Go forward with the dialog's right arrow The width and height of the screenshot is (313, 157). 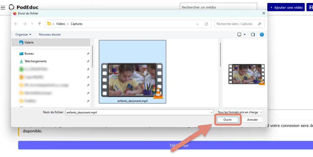[25, 24]
